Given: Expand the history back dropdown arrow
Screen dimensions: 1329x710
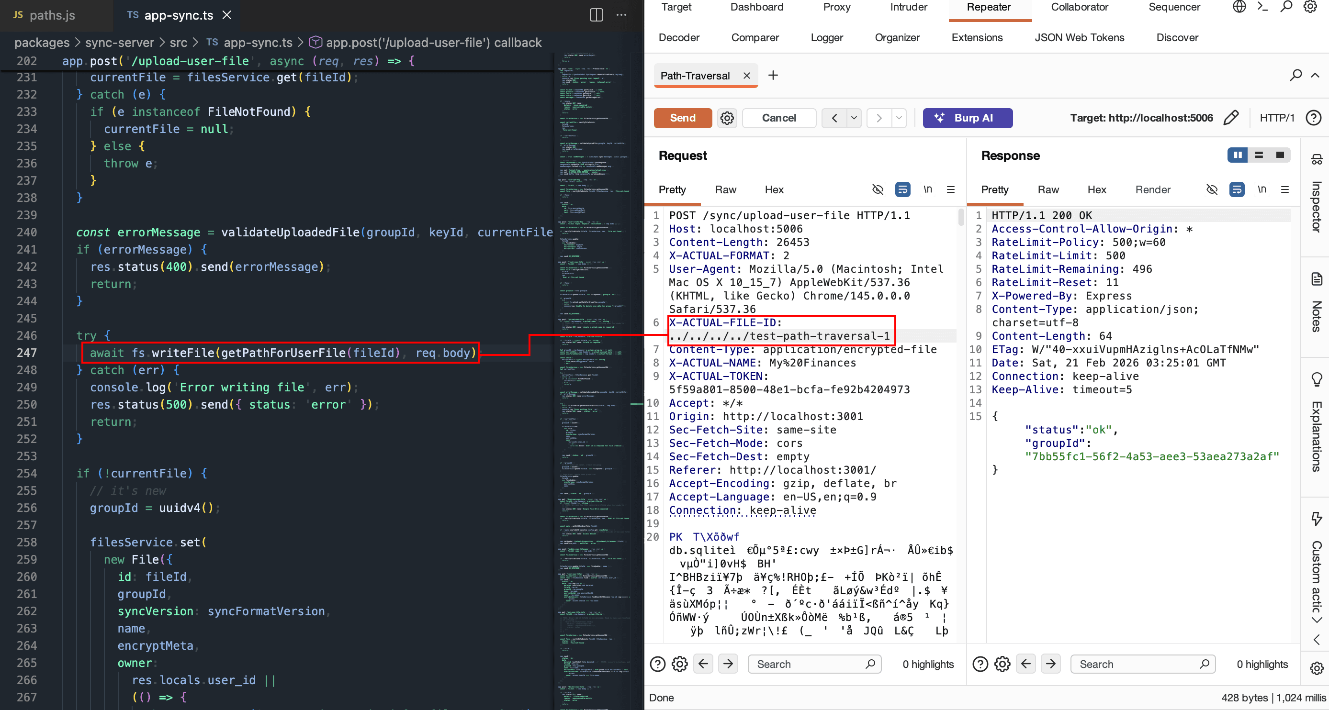Looking at the screenshot, I should (x=854, y=118).
